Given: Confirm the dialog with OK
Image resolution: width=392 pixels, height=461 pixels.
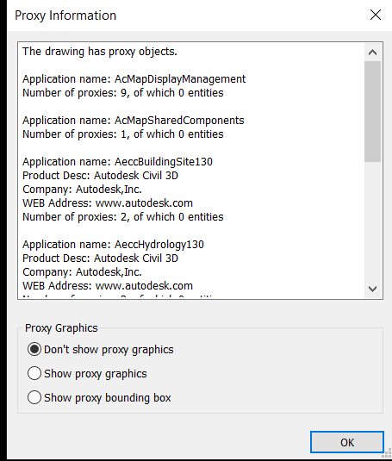Looking at the screenshot, I should pos(347,442).
